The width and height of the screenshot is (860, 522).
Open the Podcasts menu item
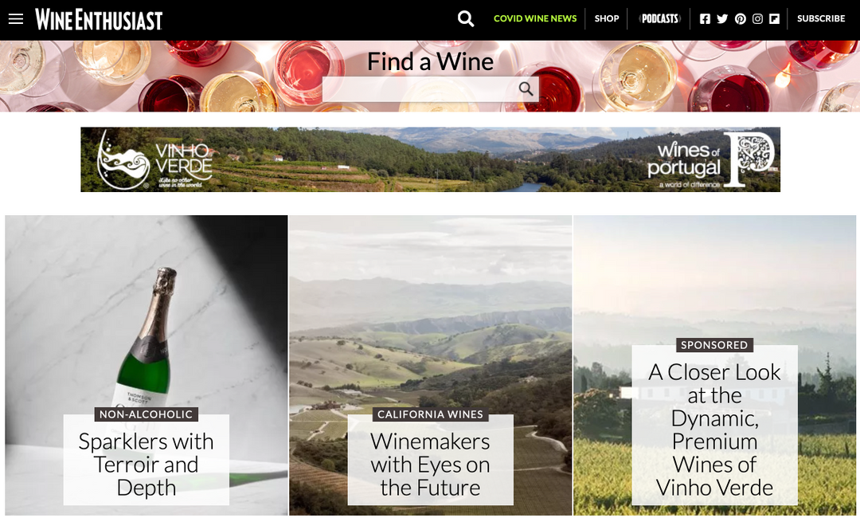(x=660, y=18)
